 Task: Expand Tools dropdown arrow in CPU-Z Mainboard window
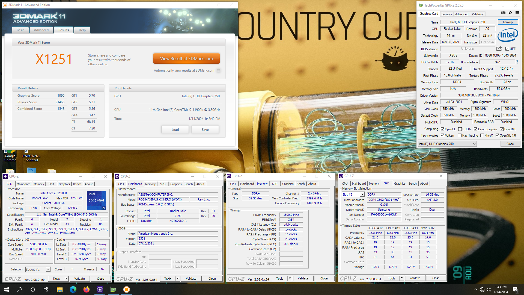[178, 279]
